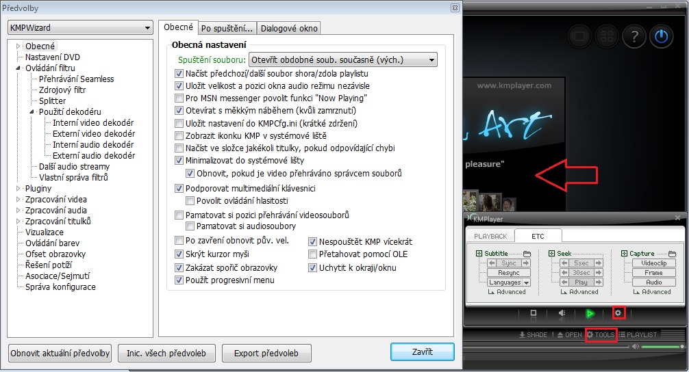
Task: Click the film frame icon in KMPlayer
Action: click(x=579, y=36)
